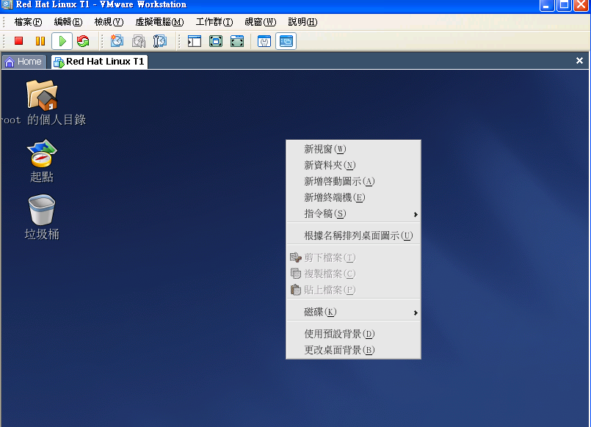The width and height of the screenshot is (591, 427).
Task: Select the Red Hat Linux T1 tab
Action: [99, 62]
